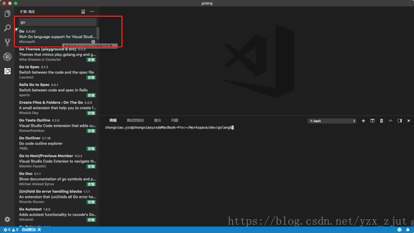Viewport: 414px width, 233px height.
Task: Select Rails Go to Spec extension title
Action: point(34,85)
